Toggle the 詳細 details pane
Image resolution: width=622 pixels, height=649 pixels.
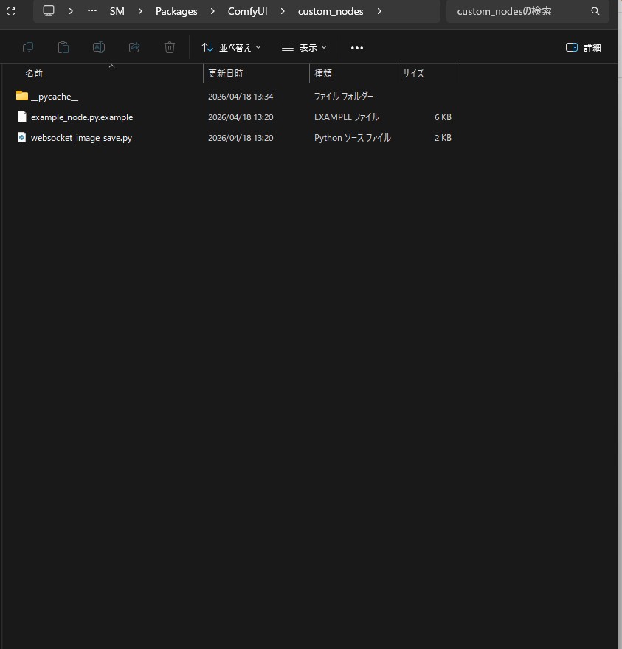pyautogui.click(x=583, y=47)
